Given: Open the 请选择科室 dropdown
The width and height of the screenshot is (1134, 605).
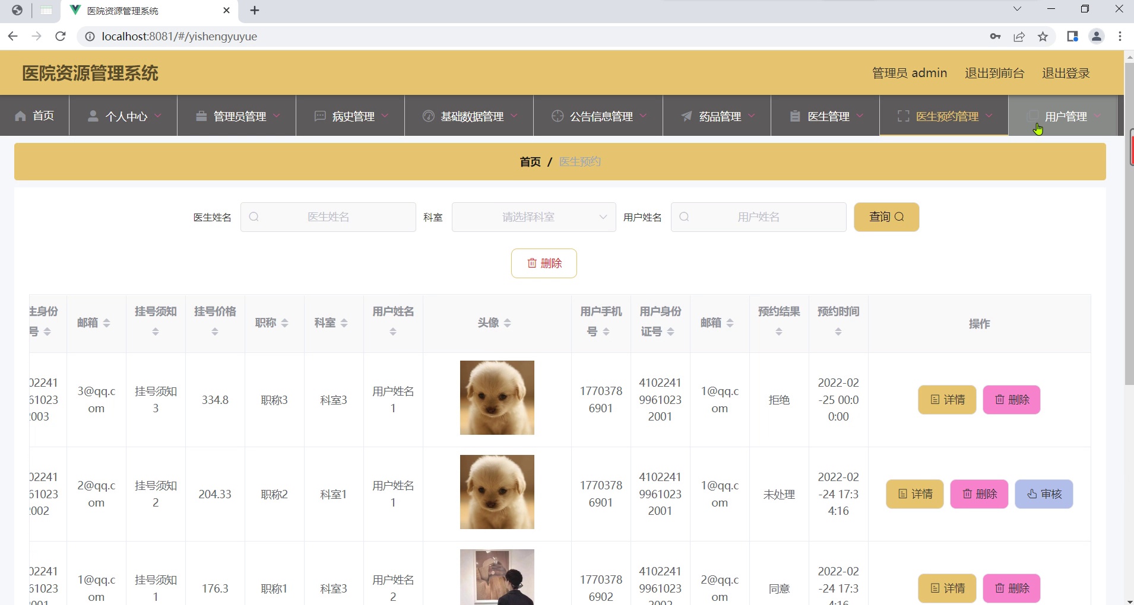Looking at the screenshot, I should tap(534, 217).
